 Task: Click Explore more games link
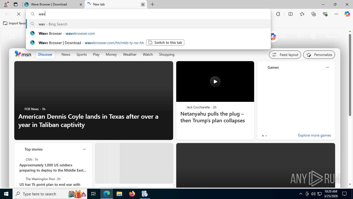[314, 135]
